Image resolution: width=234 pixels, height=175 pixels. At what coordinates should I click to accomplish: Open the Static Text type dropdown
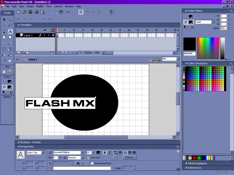pos(43,152)
